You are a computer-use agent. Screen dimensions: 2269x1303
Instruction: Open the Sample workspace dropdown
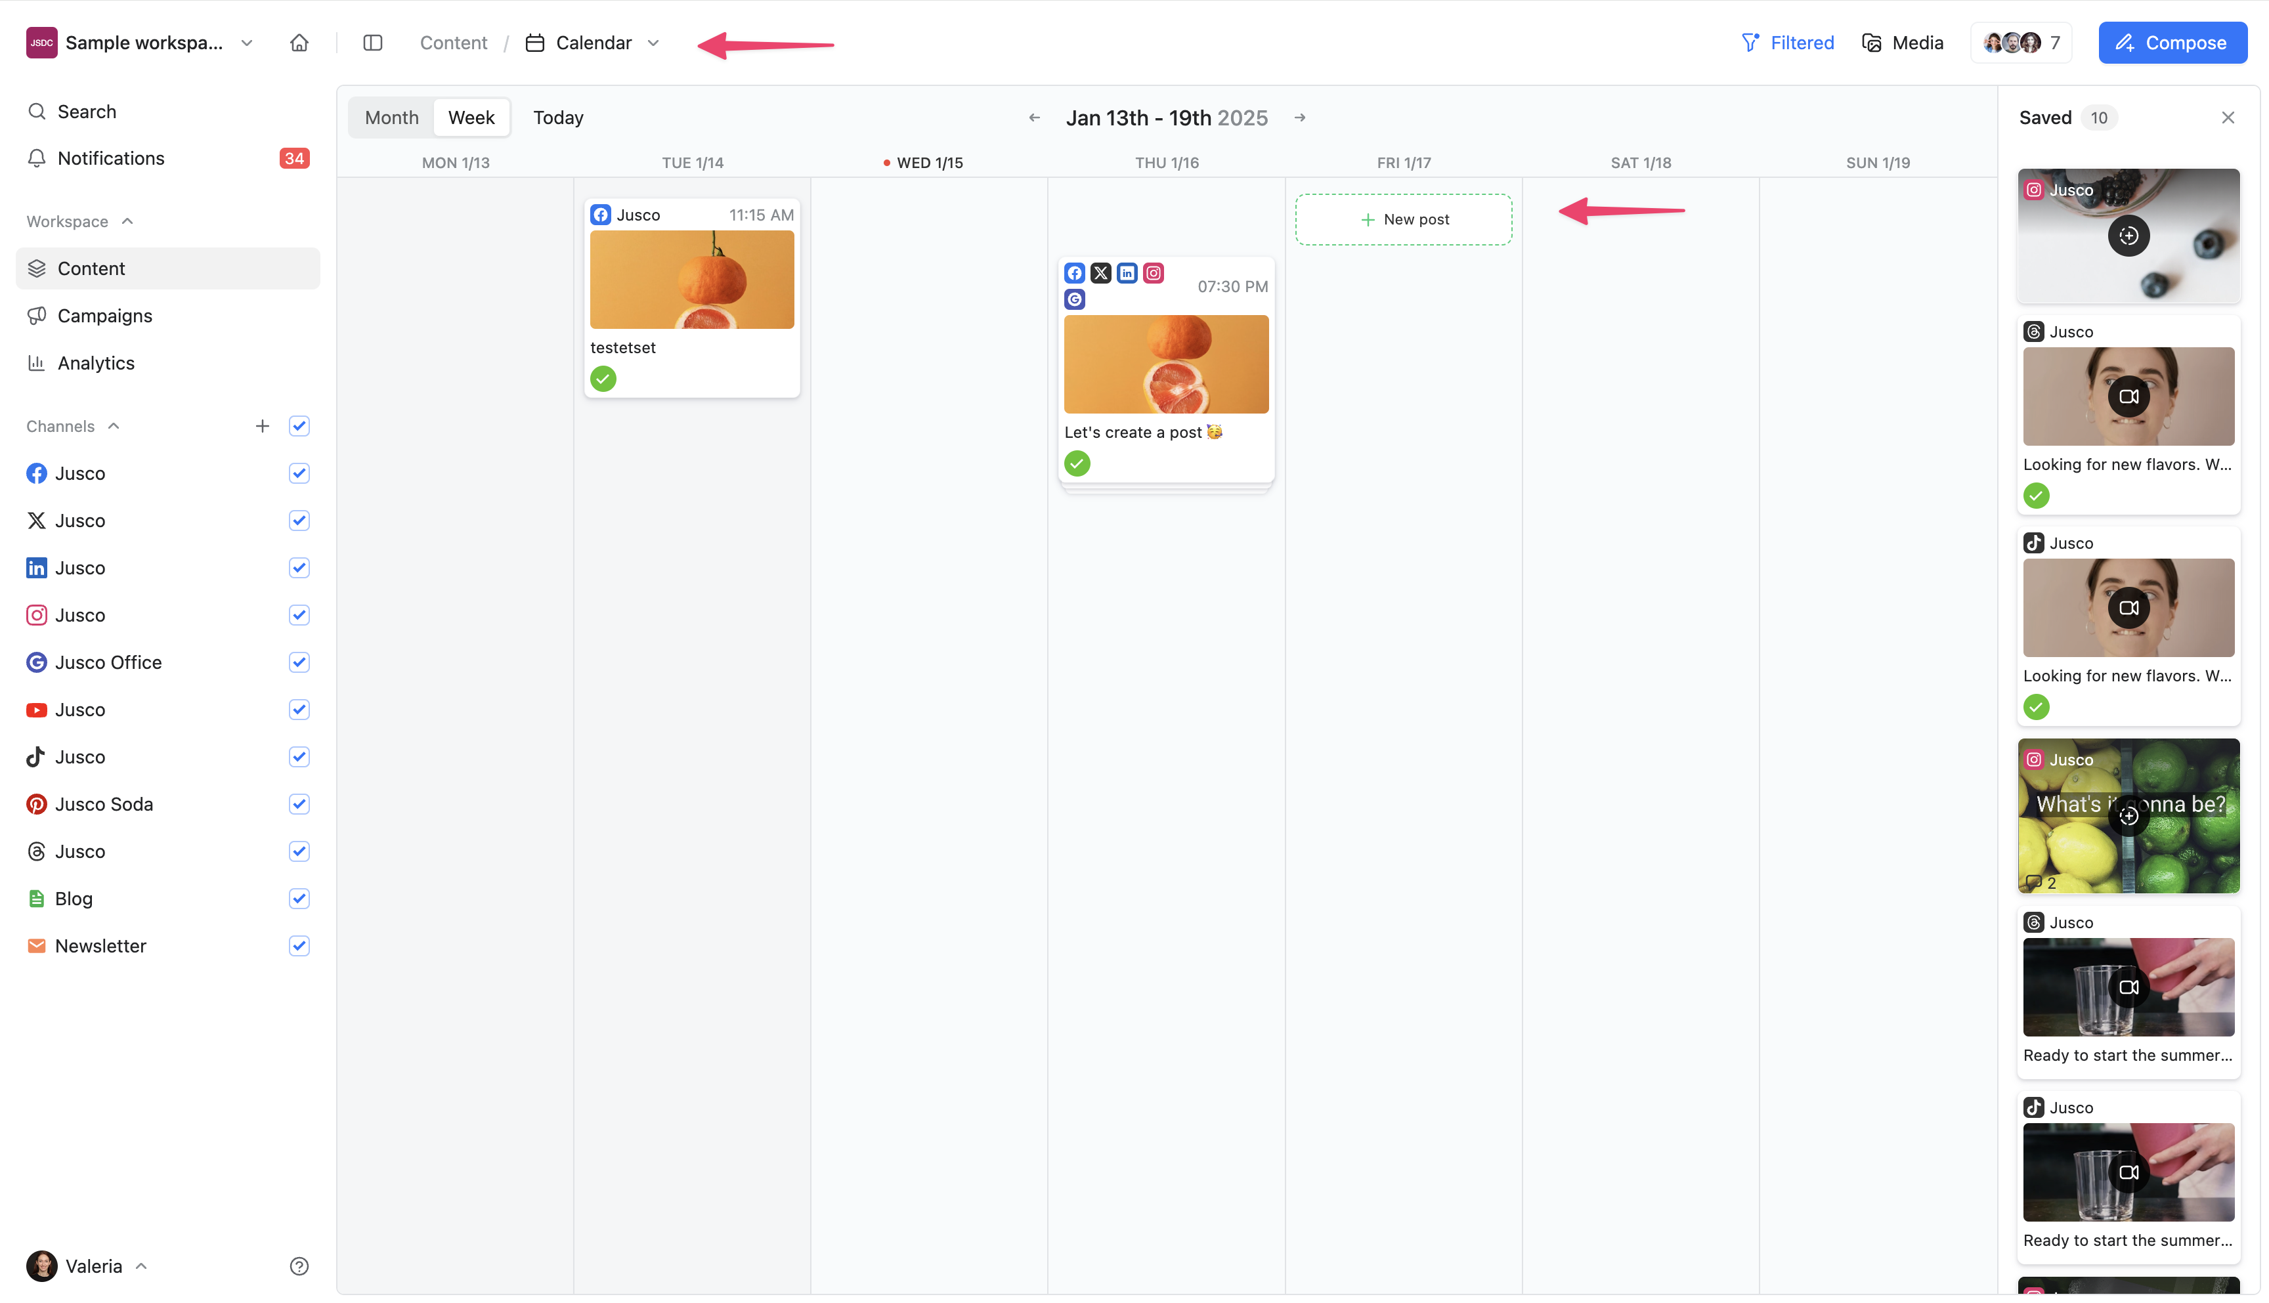[143, 43]
